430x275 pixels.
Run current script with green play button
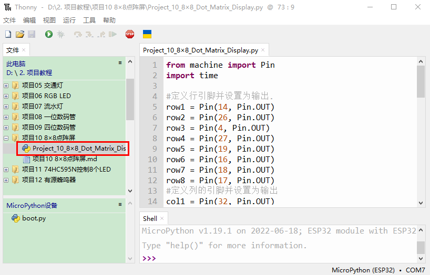pos(49,34)
